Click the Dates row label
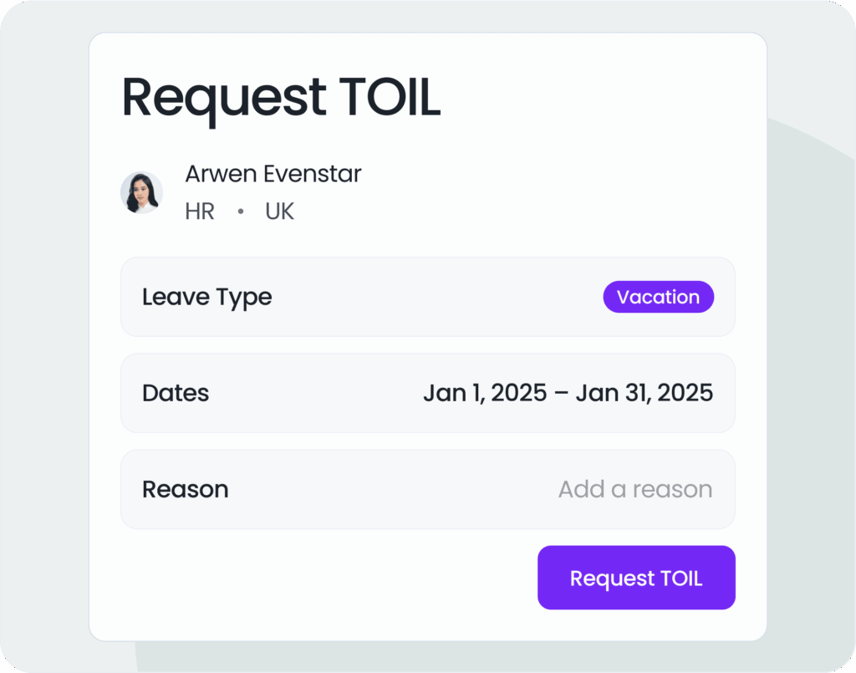The width and height of the screenshot is (856, 673). coord(175,393)
